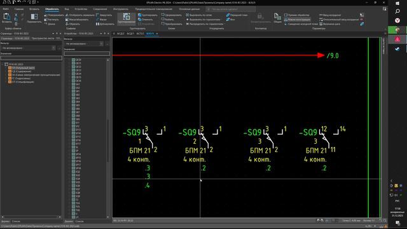
Task: Click Сформировать in the blocks group
Action: click(x=172, y=15)
